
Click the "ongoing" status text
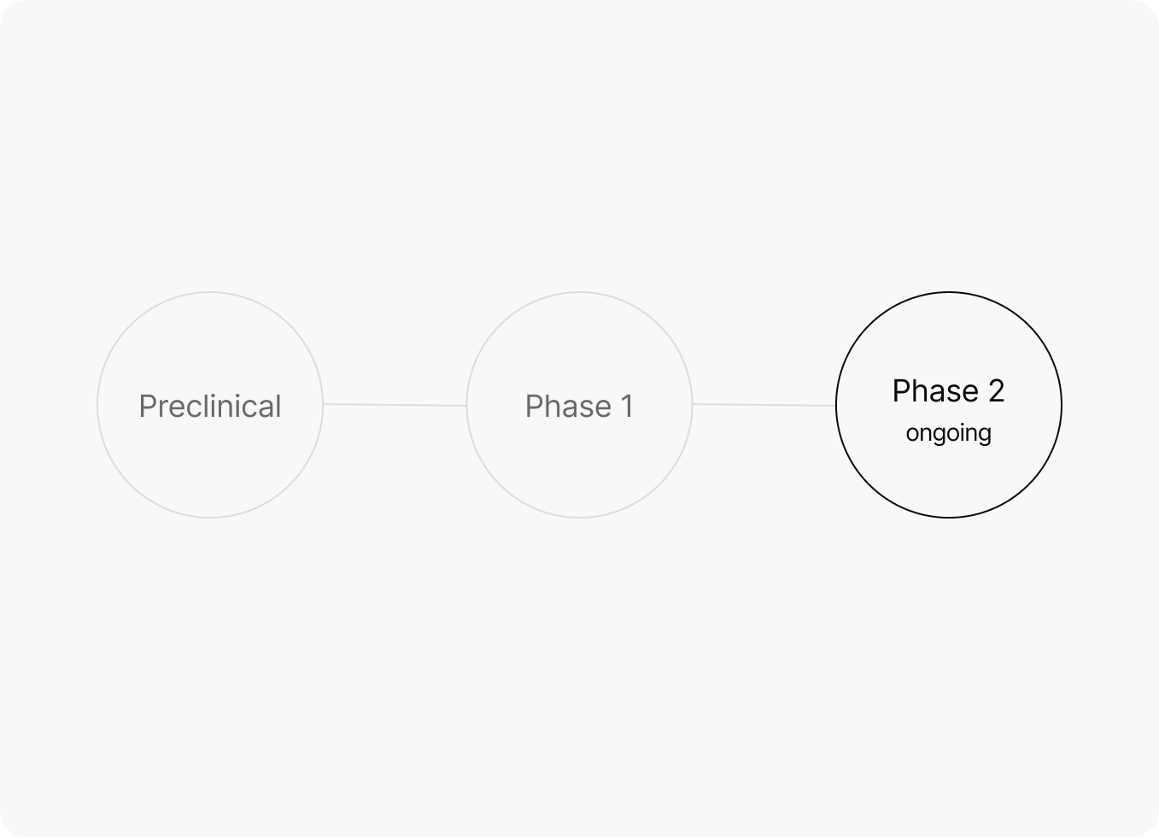coord(948,433)
